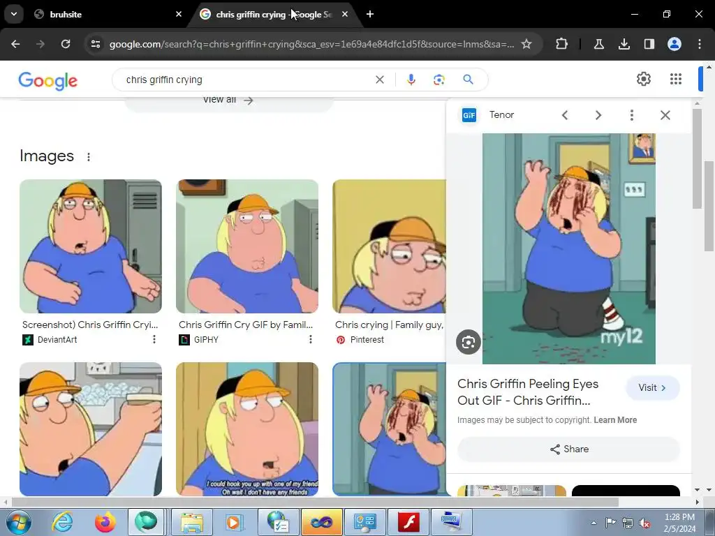Open the Learn More copyright link

[615, 419]
